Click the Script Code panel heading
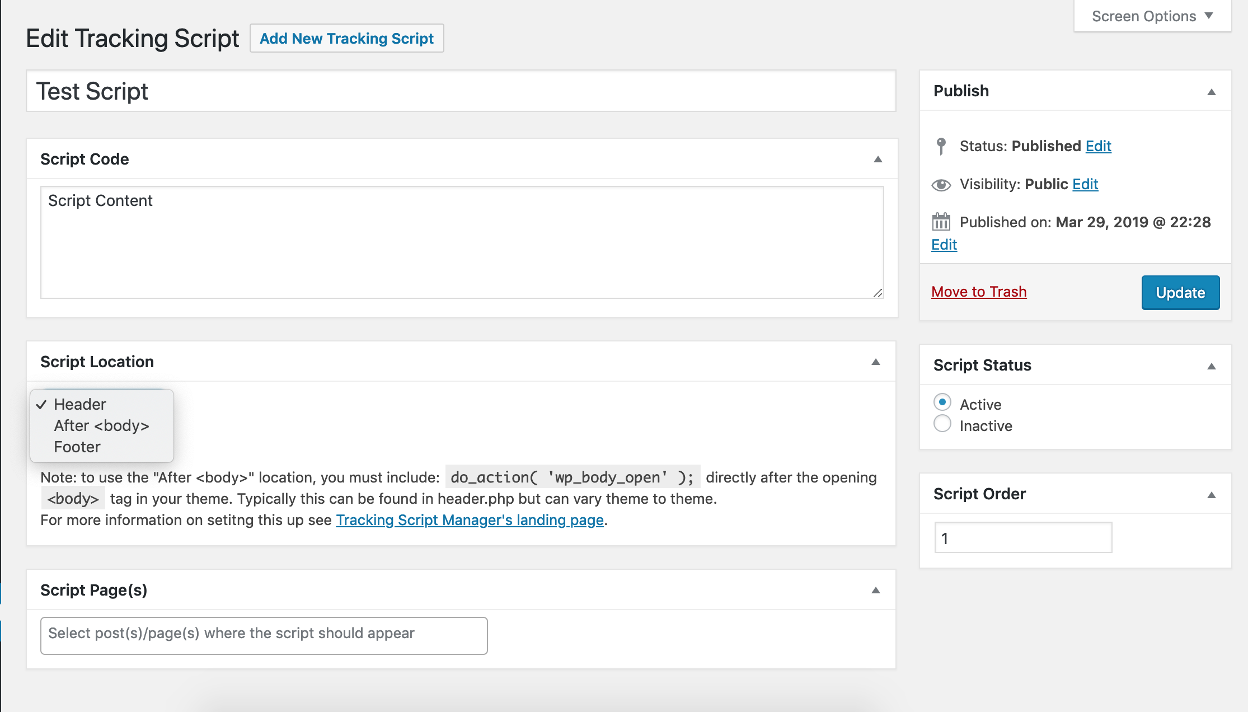This screenshot has width=1248, height=712. [x=85, y=159]
